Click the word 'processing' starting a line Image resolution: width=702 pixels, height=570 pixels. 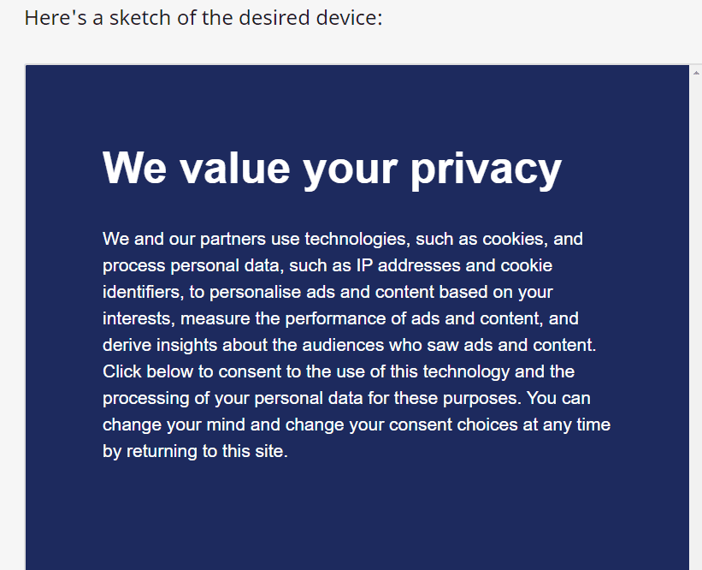146,398
